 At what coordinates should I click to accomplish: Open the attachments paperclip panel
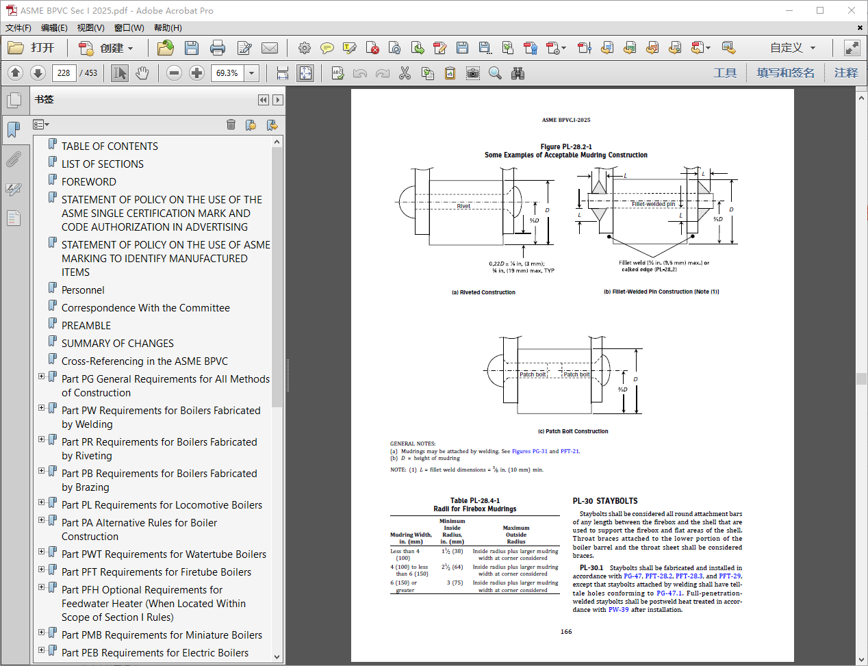(13, 159)
